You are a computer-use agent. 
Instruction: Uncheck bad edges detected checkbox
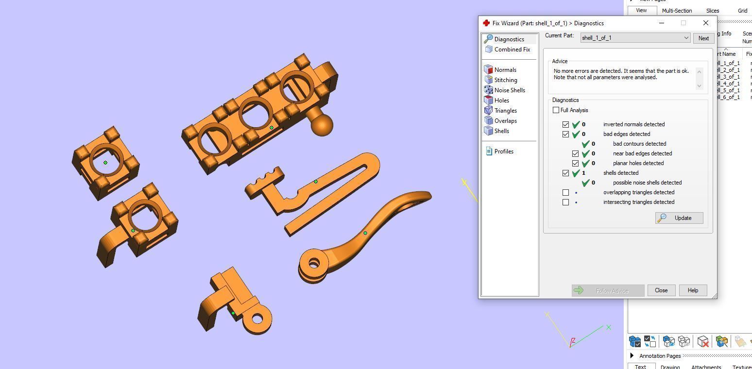pyautogui.click(x=565, y=134)
